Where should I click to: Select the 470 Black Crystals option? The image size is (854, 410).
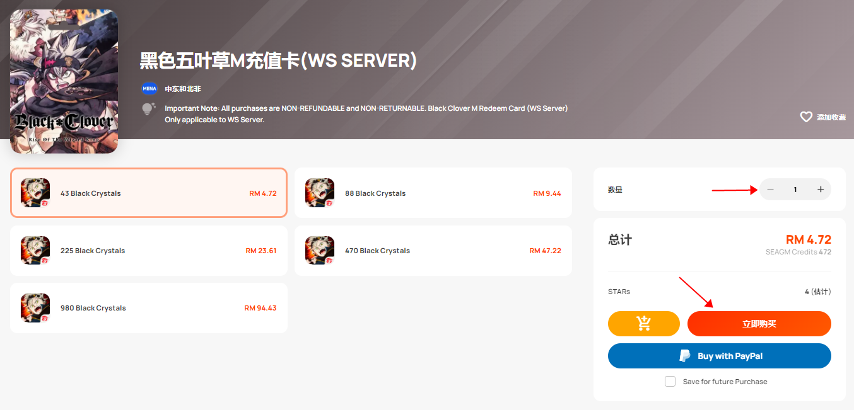pos(433,251)
